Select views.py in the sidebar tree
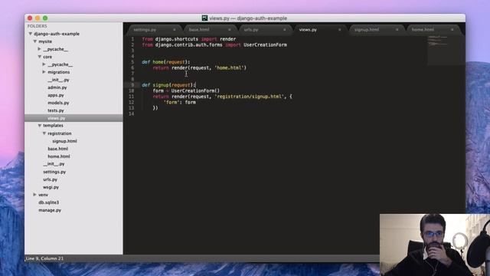The height and width of the screenshot is (276, 490). click(x=56, y=118)
